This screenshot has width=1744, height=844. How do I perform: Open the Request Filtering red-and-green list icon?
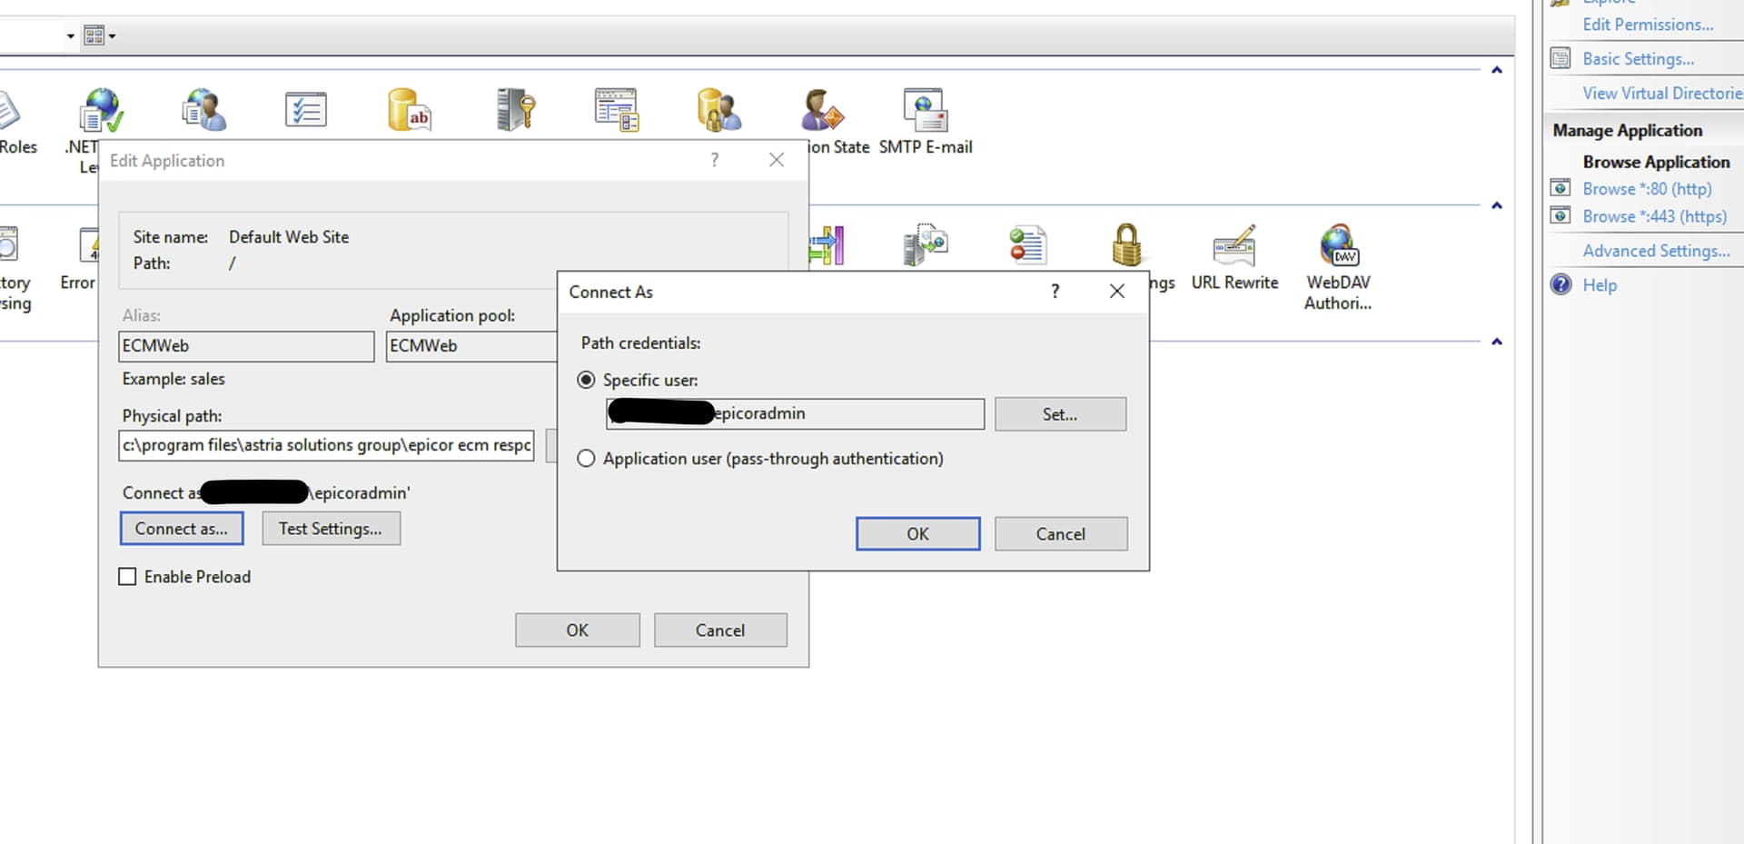pos(1028,244)
